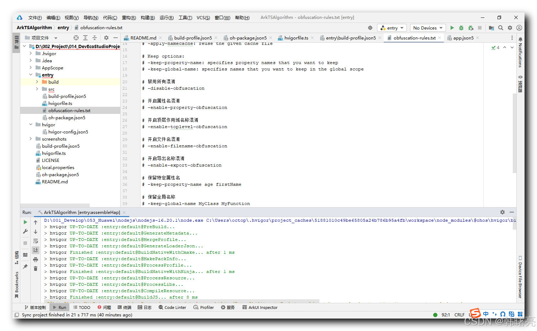Collapse all project tree nodes
This screenshot has height=331, width=537.
pyautogui.click(x=95, y=38)
